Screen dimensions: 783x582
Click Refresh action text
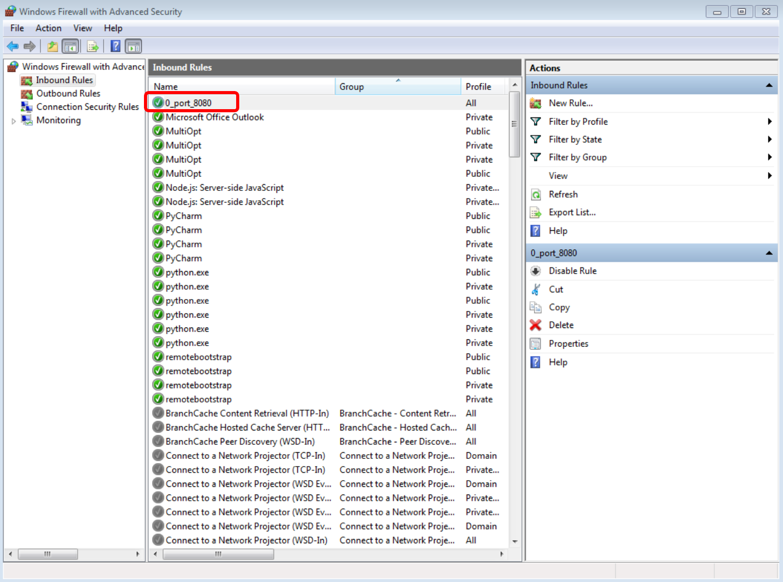(x=563, y=195)
